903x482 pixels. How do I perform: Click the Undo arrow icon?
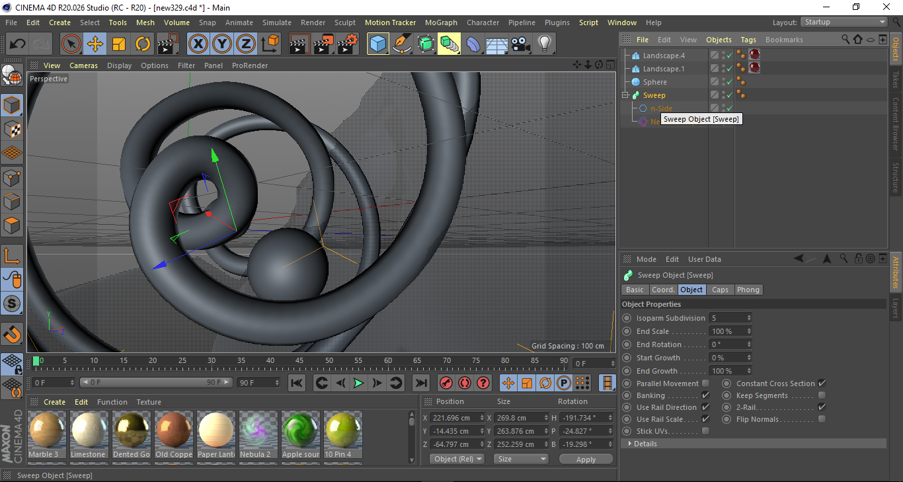[x=18, y=44]
